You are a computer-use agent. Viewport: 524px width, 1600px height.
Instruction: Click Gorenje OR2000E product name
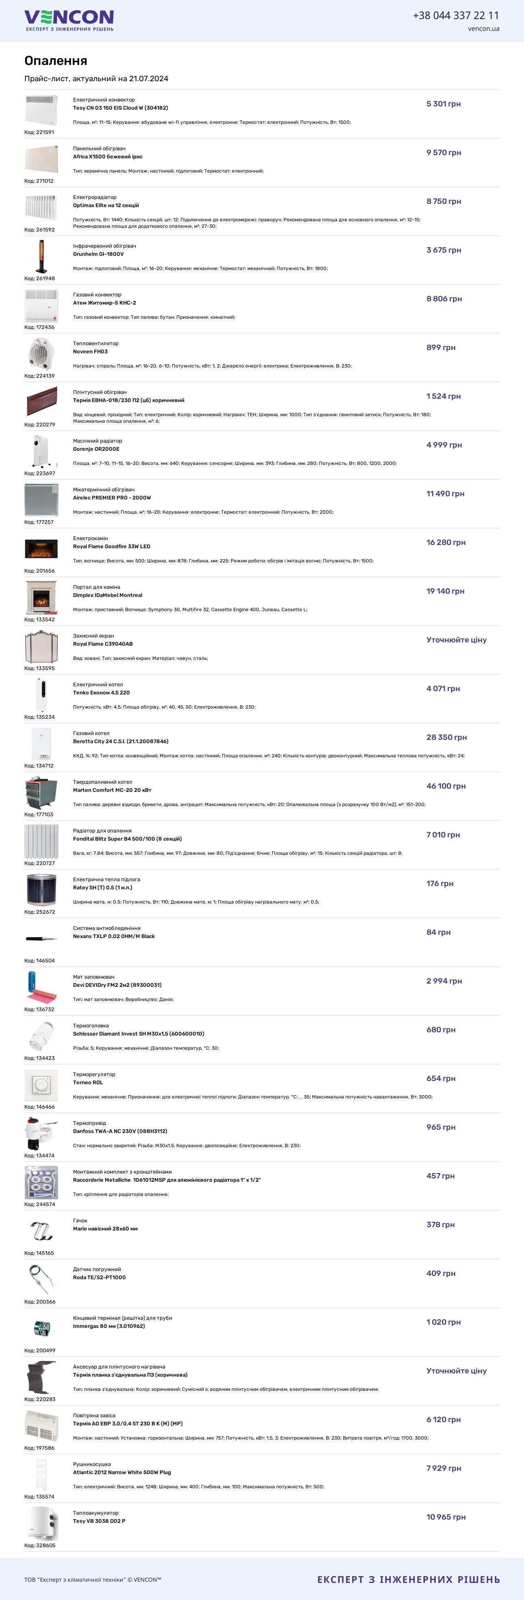96,449
